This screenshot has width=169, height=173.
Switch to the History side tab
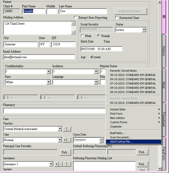click(x=164, y=51)
